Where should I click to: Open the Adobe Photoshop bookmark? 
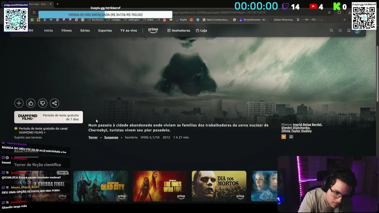click(281, 20)
